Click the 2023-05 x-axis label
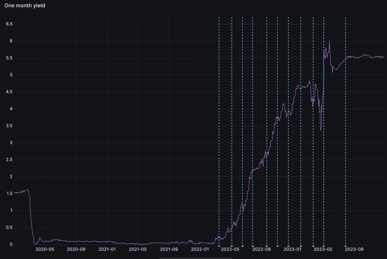The image size is (387, 259). [x=323, y=250]
